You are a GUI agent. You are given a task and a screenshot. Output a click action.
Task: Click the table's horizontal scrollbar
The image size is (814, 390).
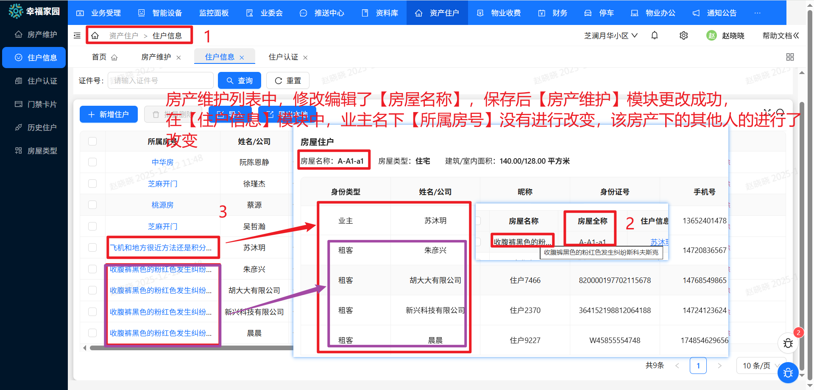coord(191,348)
